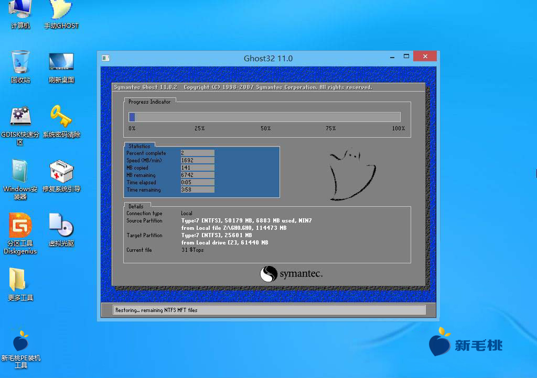Screen dimensions: 537x378
Task: Select the Windows安装器 icon
Action: click(20, 180)
